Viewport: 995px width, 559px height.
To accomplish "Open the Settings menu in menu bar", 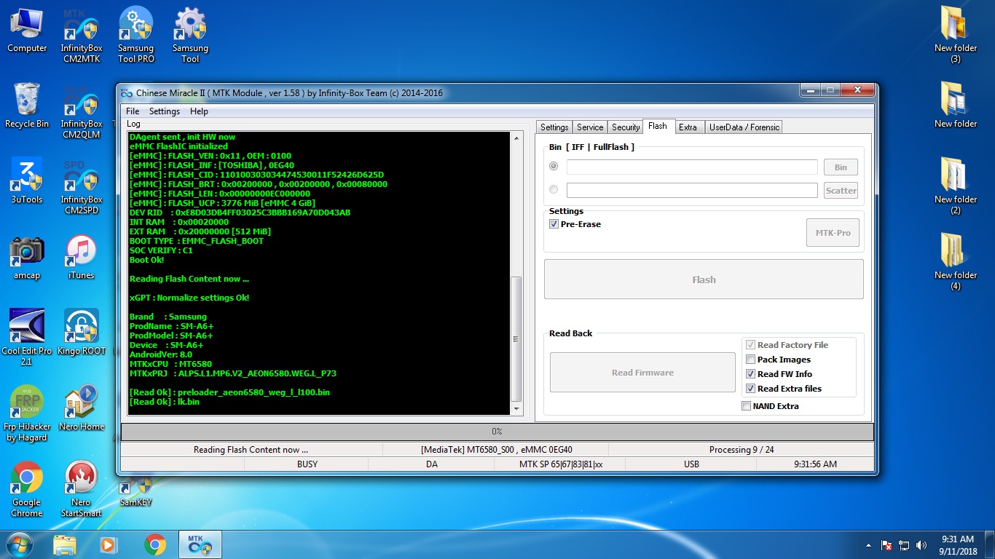I will pyautogui.click(x=165, y=111).
